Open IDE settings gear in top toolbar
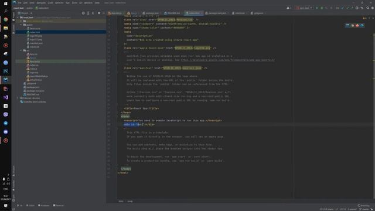Image resolution: width=375 pixels, height=211 pixels. (373, 8)
